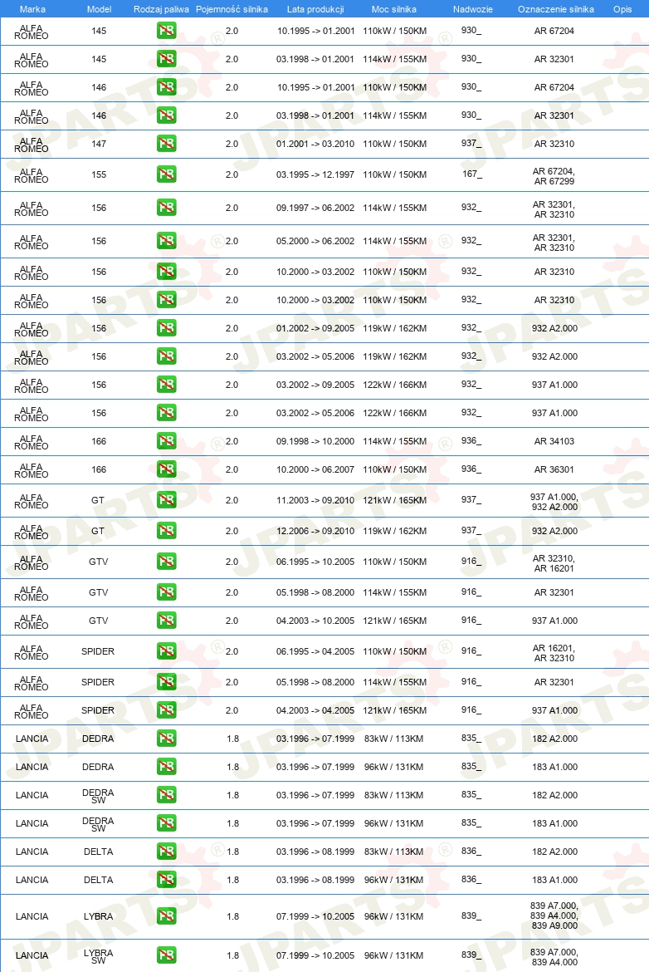Click fuel icon in GTV 110kW row
The width and height of the screenshot is (649, 972).
click(167, 562)
